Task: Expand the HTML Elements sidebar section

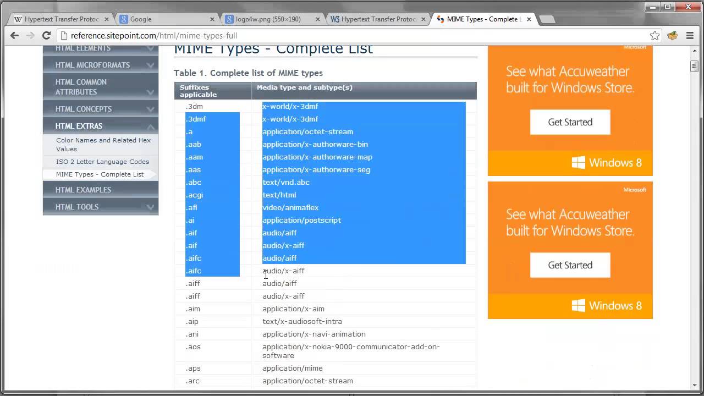Action: tap(101, 48)
